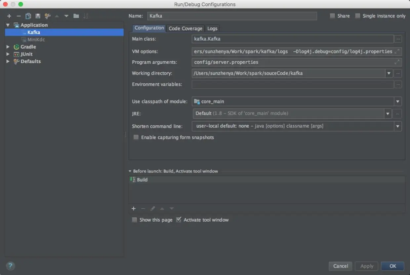Open the Shorten command line dropdown

click(397, 126)
